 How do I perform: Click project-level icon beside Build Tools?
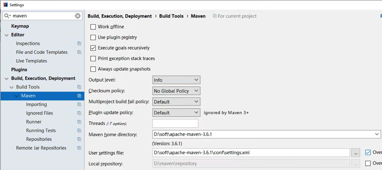coord(79,87)
